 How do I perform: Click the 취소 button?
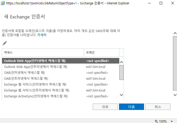click(x=158, y=107)
